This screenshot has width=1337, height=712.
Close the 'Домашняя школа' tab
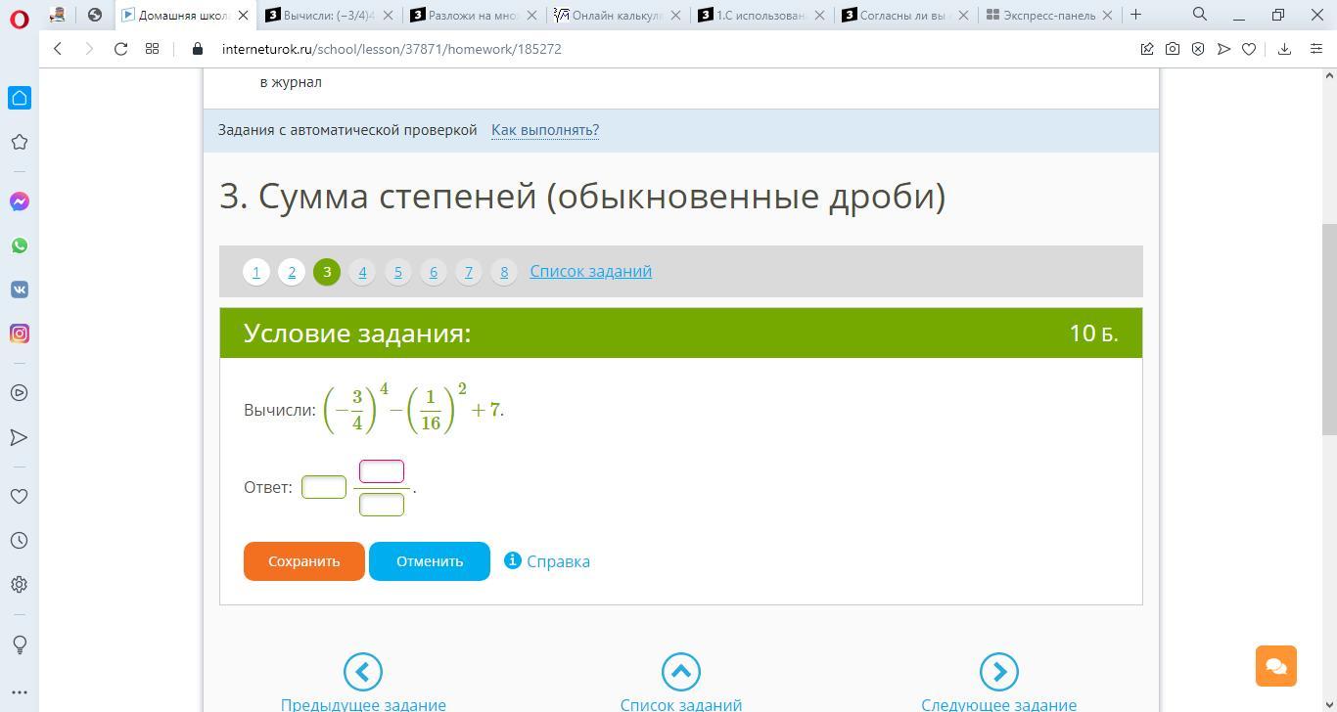point(244,15)
